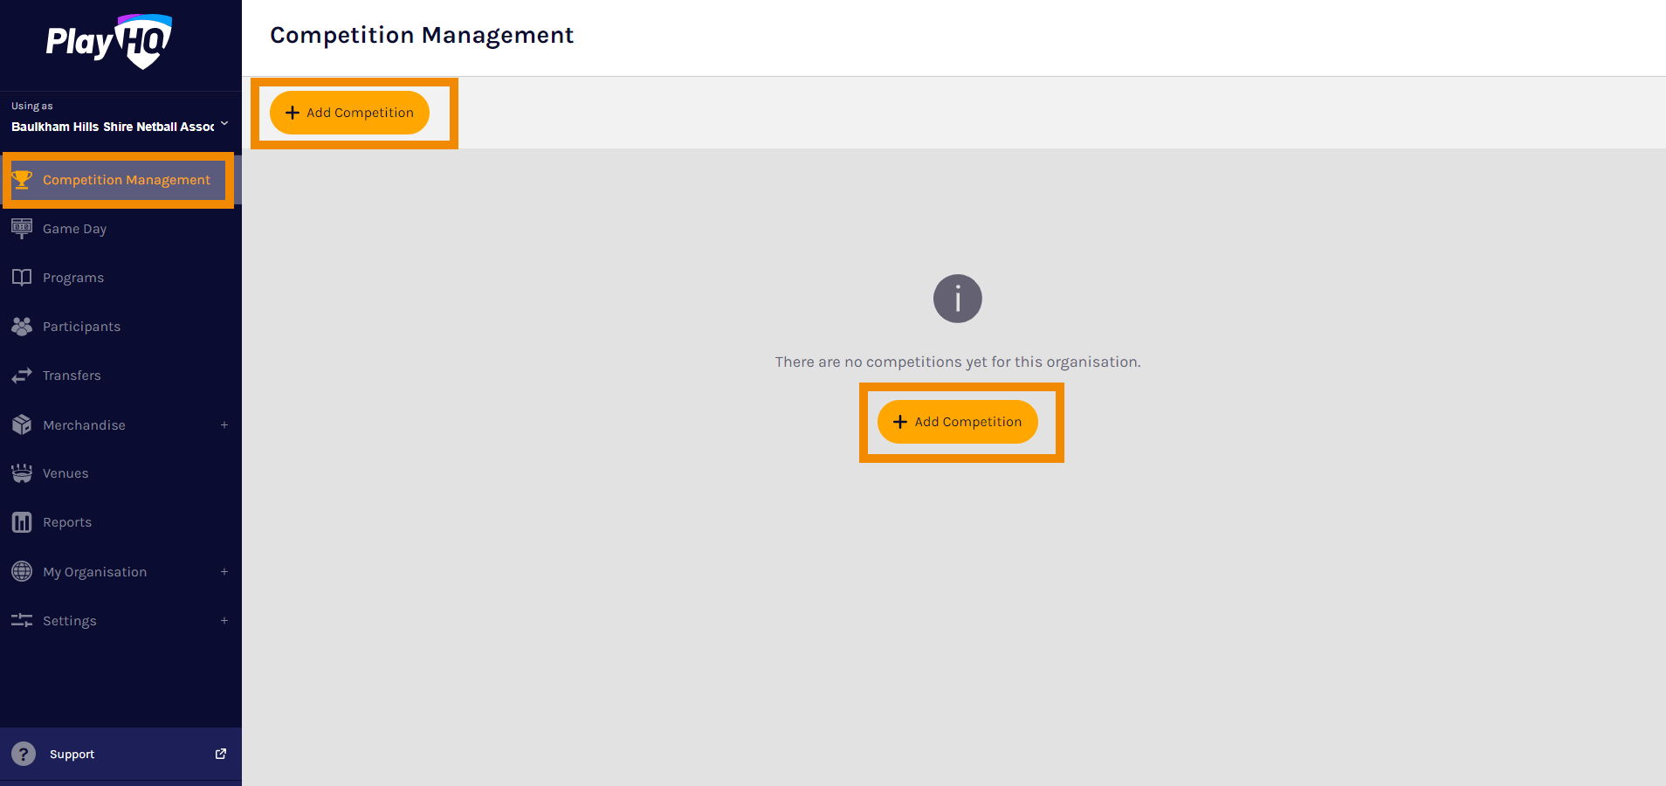This screenshot has width=1666, height=786.
Task: Open the organisation switcher dropdown
Action: pos(224,125)
